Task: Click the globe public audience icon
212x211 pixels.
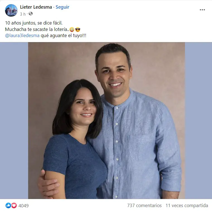Action: (x=31, y=14)
